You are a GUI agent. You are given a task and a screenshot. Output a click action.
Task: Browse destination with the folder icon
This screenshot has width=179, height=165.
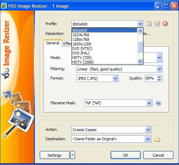(157, 139)
